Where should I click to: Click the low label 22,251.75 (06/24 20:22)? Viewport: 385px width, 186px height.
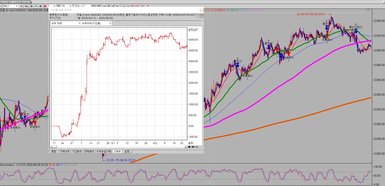[x=121, y=160]
